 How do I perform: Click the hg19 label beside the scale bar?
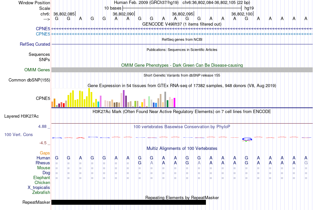click(x=249, y=8)
